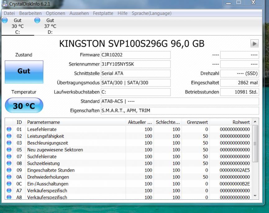Click the Drehzahl field showing (SSD)

click(x=239, y=73)
